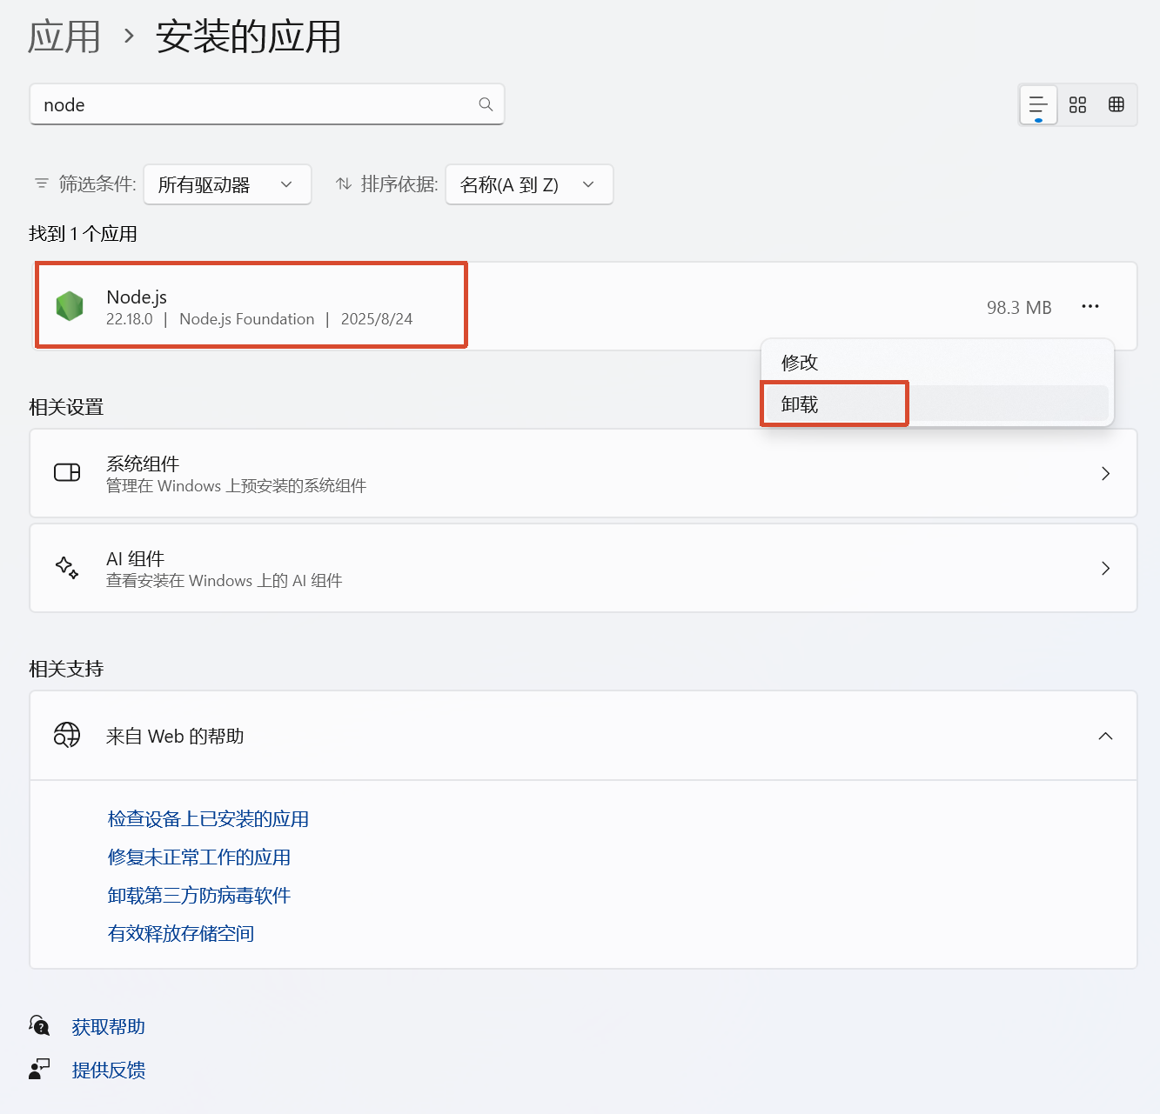Switch to grid view layout
The width and height of the screenshot is (1160, 1114).
[1077, 105]
